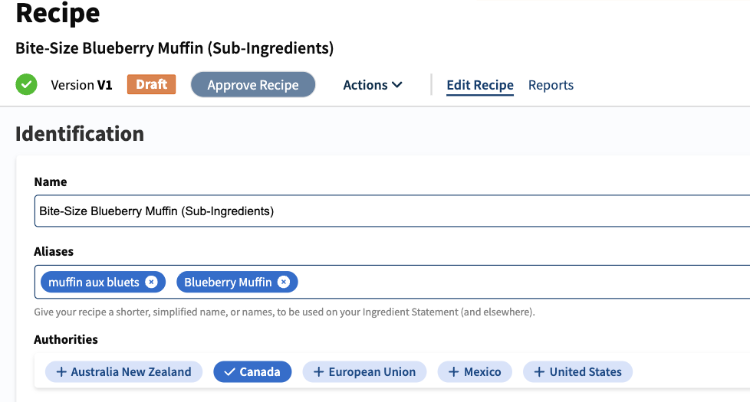Remove the 'Blueberry Muffin' alias tag
750x402 pixels.
click(x=284, y=282)
